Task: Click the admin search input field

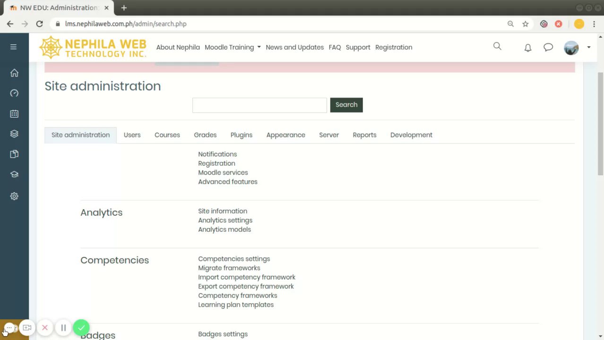Action: pos(259,105)
